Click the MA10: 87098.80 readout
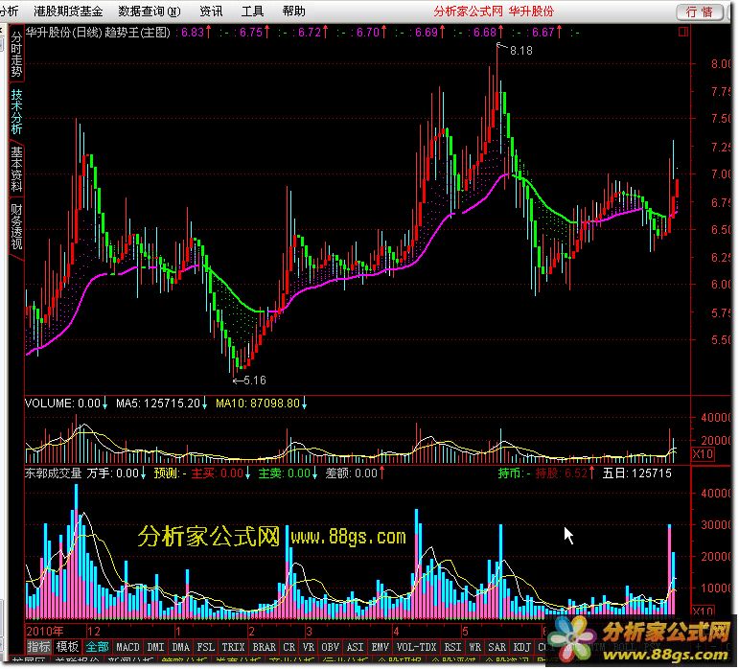This screenshot has height=669, width=739. pos(261,404)
